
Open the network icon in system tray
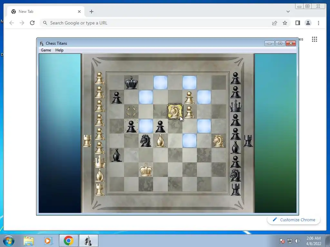pyautogui.click(x=290, y=241)
